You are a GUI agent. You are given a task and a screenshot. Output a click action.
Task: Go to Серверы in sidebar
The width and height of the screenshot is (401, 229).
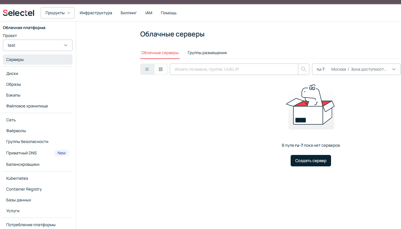38,60
